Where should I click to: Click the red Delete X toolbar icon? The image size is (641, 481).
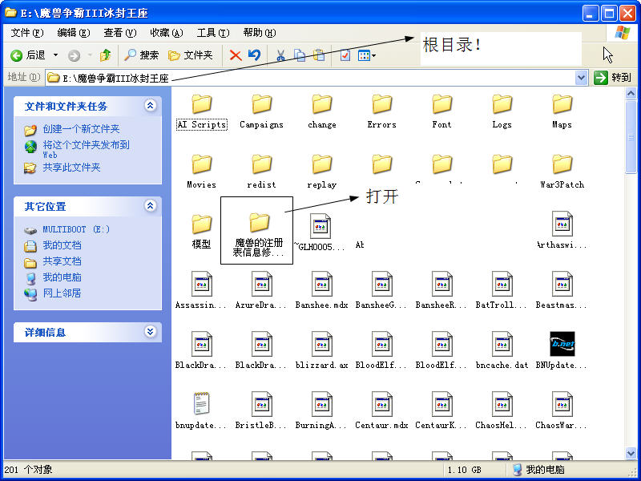pos(236,55)
